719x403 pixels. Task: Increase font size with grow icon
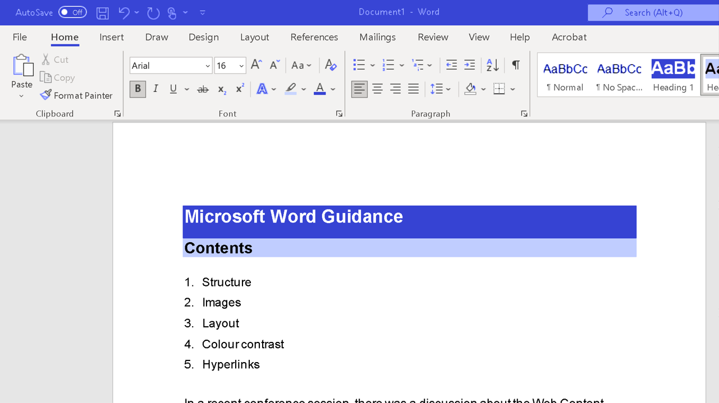coord(256,65)
